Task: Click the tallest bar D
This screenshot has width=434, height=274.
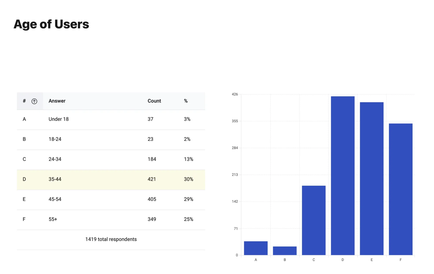Action: pyautogui.click(x=343, y=176)
